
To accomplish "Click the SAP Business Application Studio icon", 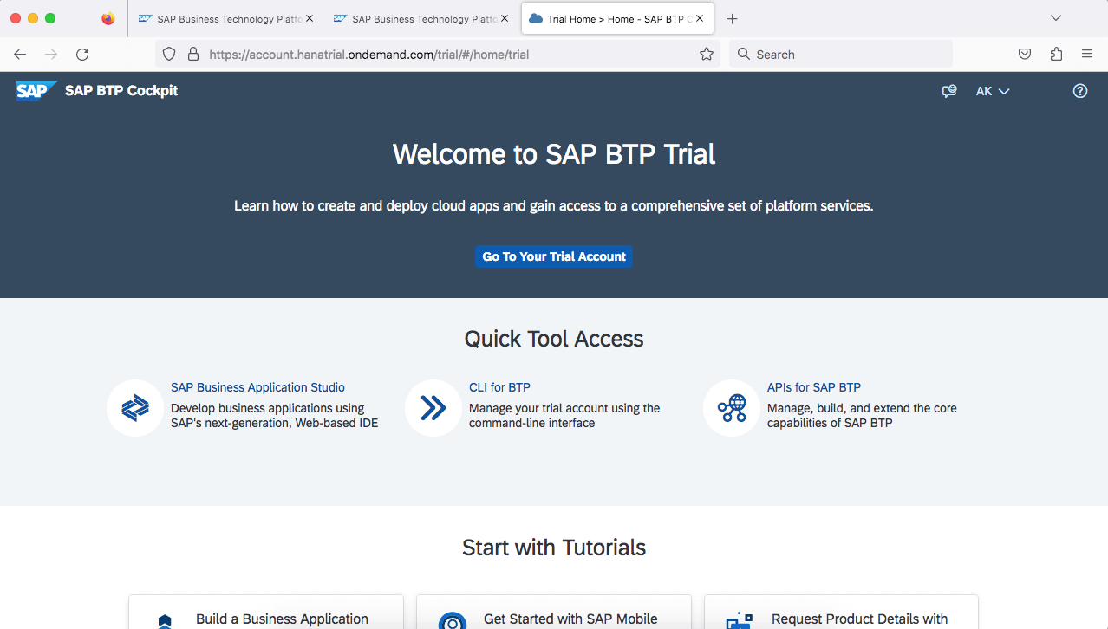I will tap(134, 408).
